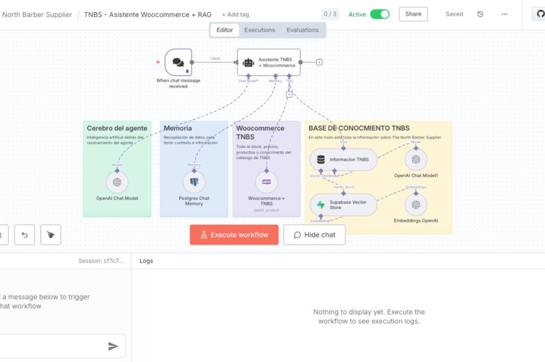Select the Informacion TNBS vector tool node
This screenshot has height=362, width=545.
coord(343,160)
